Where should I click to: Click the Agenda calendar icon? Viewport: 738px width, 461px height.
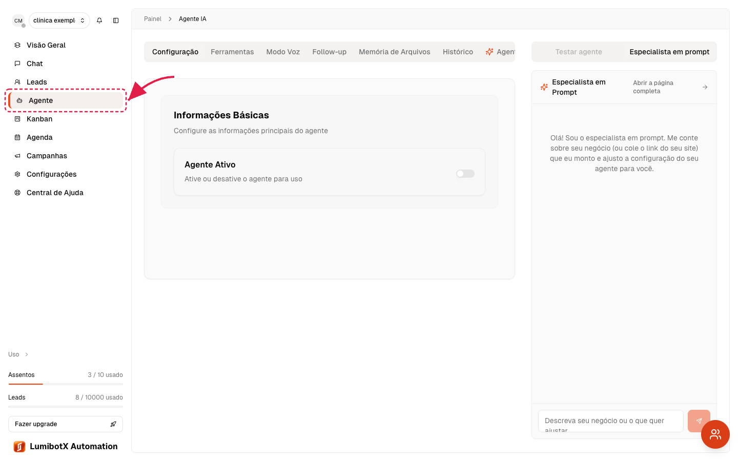click(17, 137)
